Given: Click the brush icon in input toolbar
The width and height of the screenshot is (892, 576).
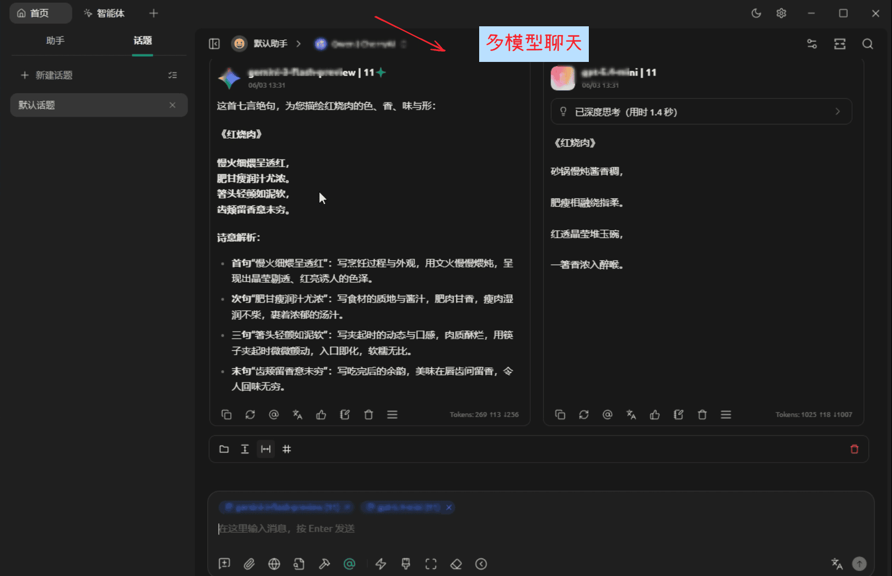Looking at the screenshot, I should pos(406,564).
